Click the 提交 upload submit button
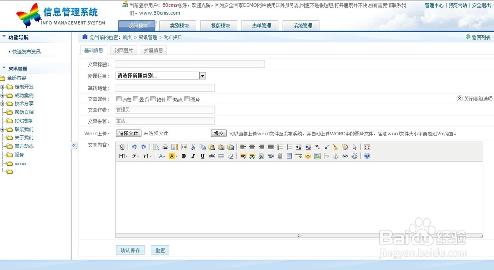 coord(219,133)
